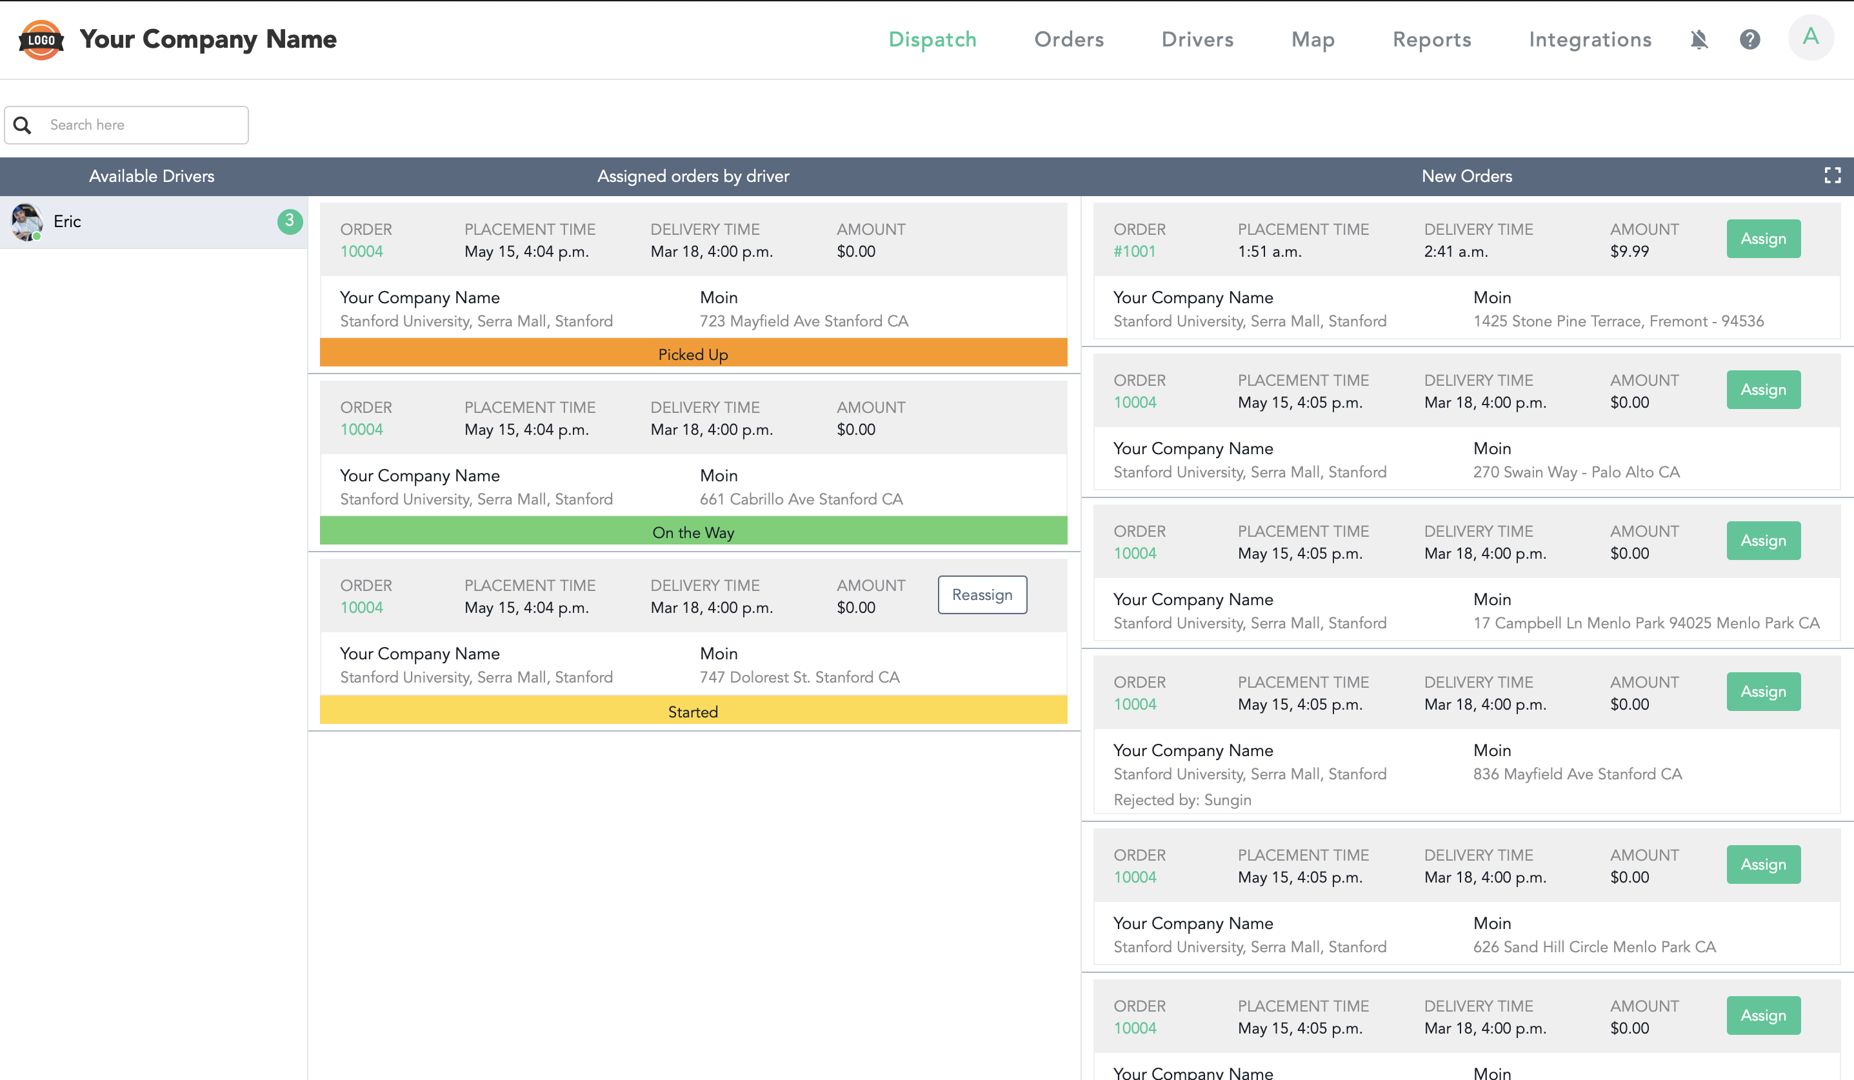
Task: Click the muted notifications bell icon
Action: click(x=1698, y=39)
